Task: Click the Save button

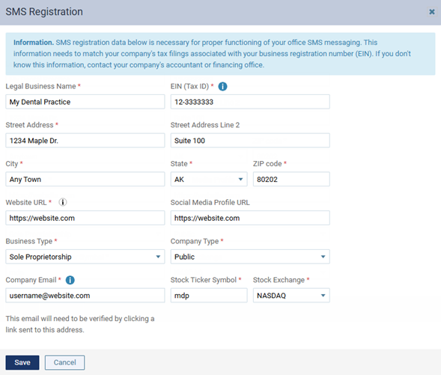Action: point(22,362)
